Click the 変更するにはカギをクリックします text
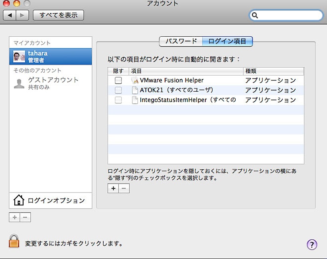This screenshot has width=327, height=259. pos(74,243)
